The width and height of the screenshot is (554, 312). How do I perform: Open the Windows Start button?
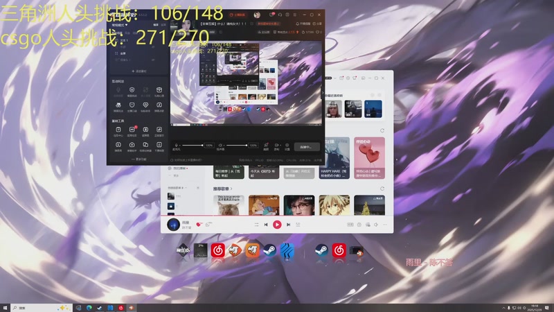tap(5, 308)
